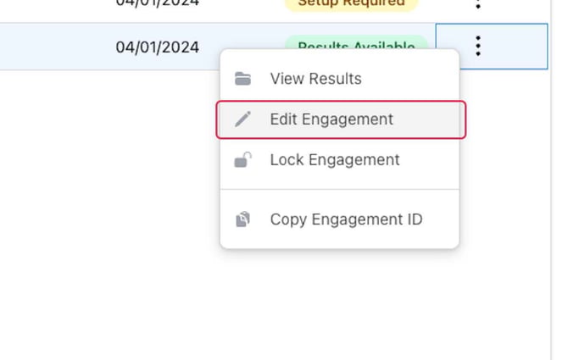The height and width of the screenshot is (360, 568).
Task: Click the yellow Setup Required status badge
Action: point(351,3)
